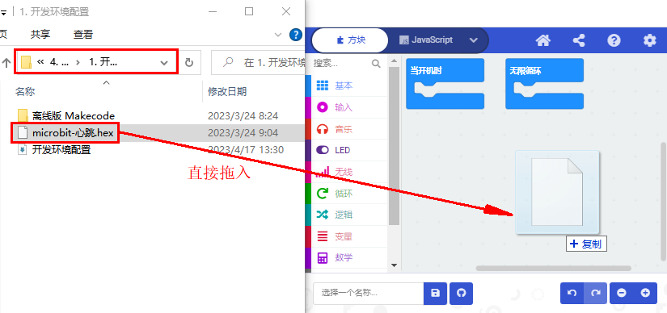The width and height of the screenshot is (667, 313).
Task: Click the GitHub icon button
Action: pyautogui.click(x=461, y=293)
